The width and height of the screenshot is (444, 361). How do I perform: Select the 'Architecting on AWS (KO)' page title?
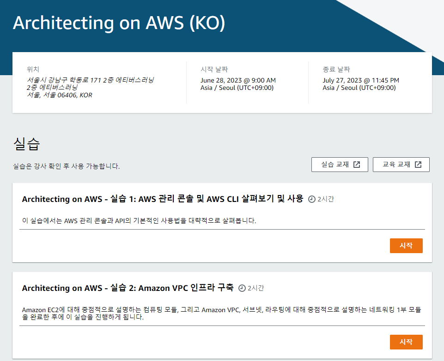pyautogui.click(x=119, y=23)
